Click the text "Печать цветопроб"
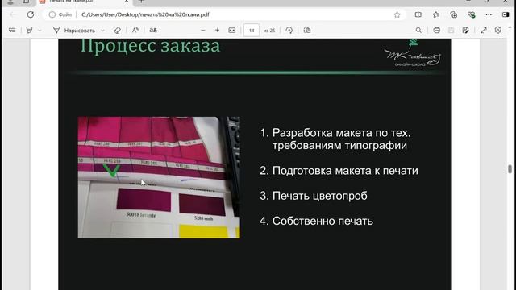Image resolution: width=516 pixels, height=290 pixels. pos(320,196)
